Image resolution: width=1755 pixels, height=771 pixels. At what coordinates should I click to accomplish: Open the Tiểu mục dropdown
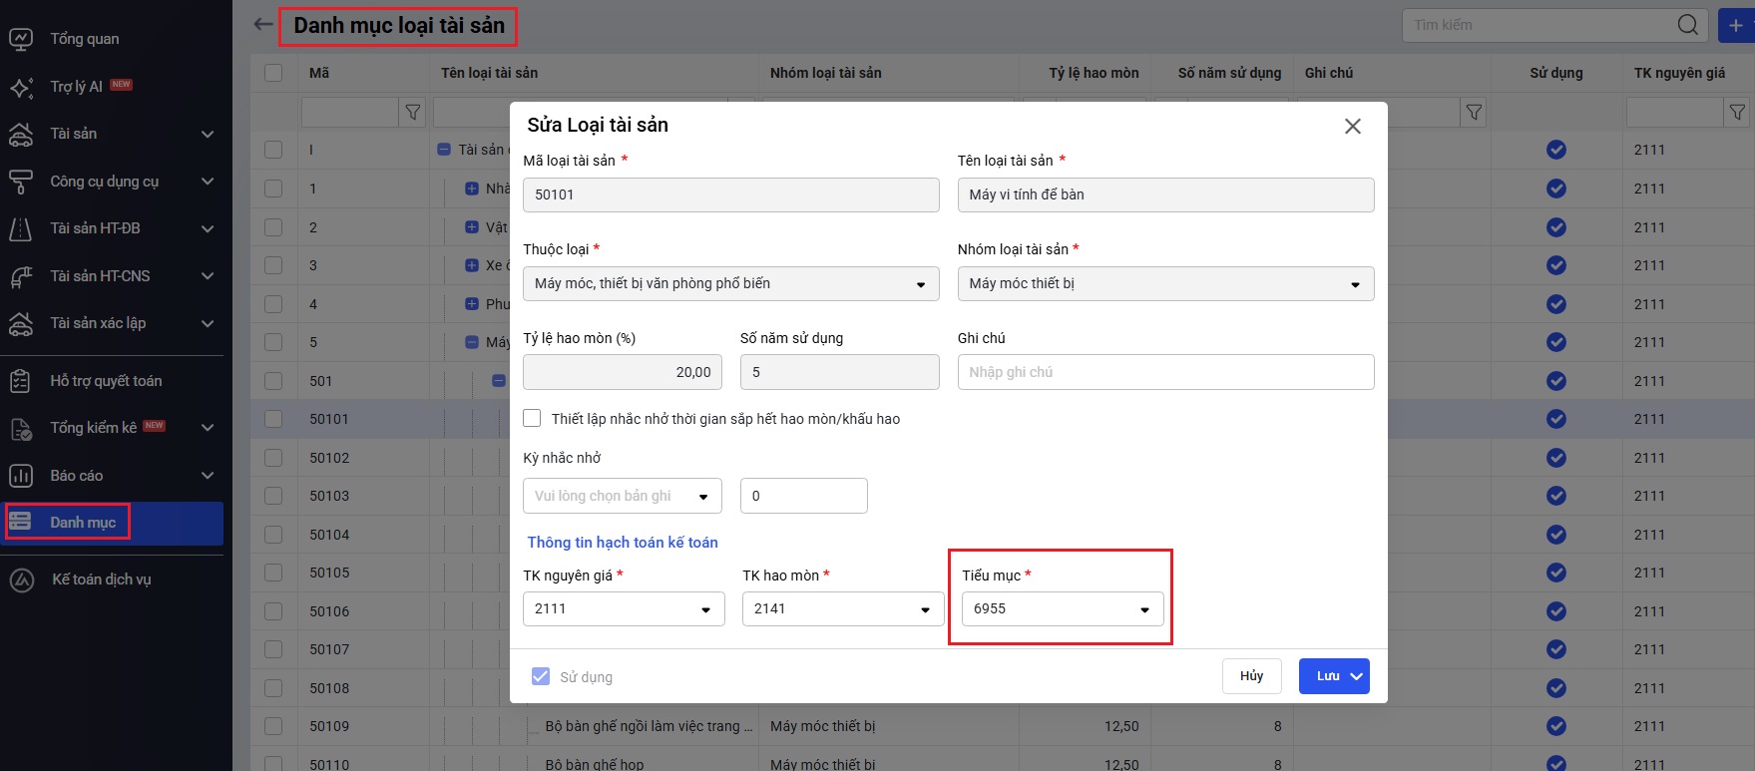click(x=1062, y=609)
